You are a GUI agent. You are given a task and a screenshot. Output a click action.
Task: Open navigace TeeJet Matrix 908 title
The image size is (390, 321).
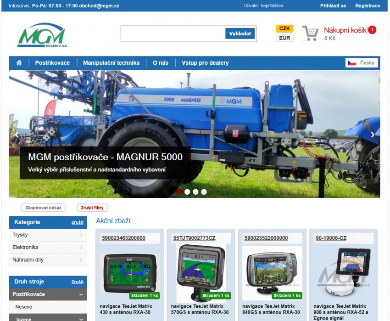[x=341, y=312]
